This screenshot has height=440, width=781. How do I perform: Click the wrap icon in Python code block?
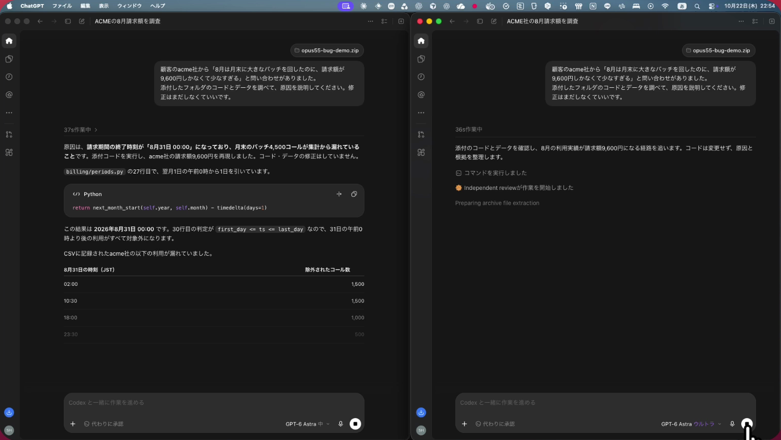[x=339, y=194]
